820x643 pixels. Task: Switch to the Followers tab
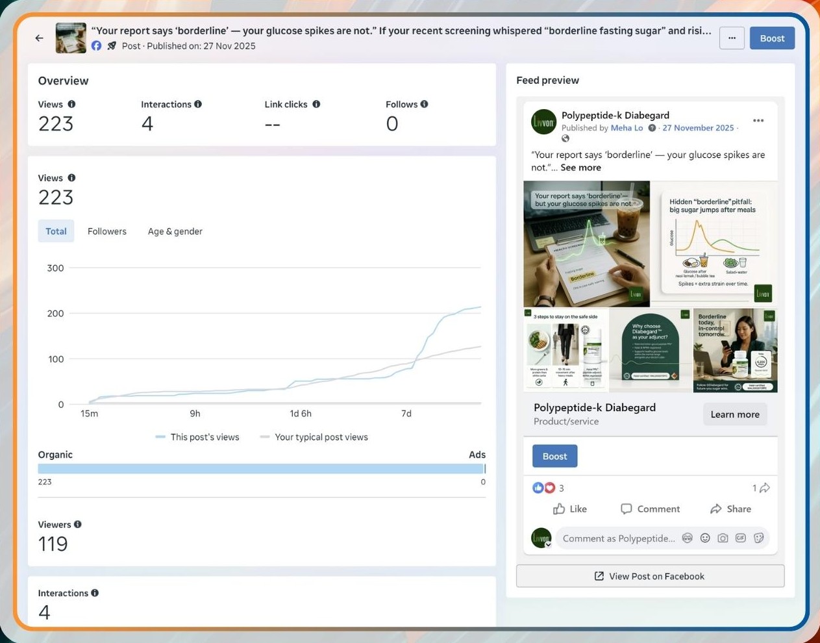point(107,231)
